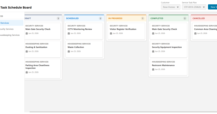This screenshot has width=217, height=114.
Task: Click calendar icon on Common Area Cleaning card
Action: click(x=195, y=33)
